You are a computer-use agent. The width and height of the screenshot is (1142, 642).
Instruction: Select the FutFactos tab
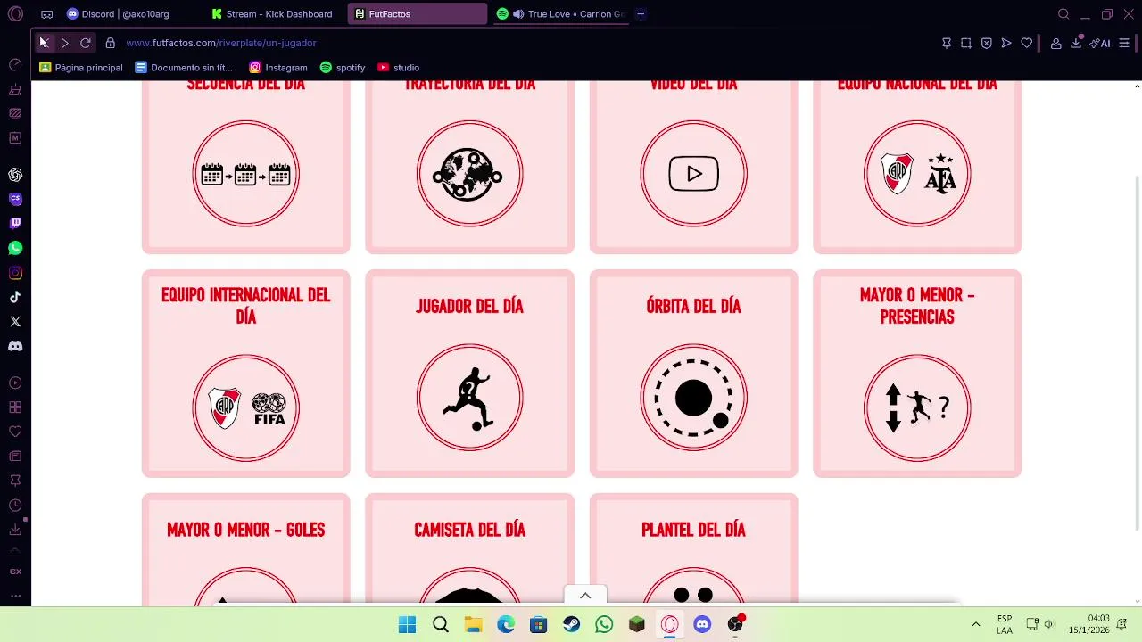(x=418, y=14)
